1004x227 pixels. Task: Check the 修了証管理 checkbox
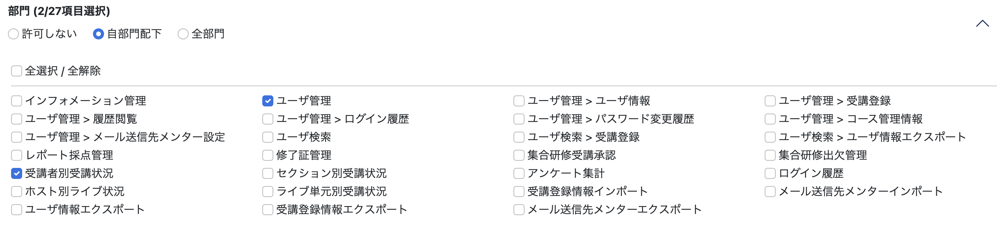click(267, 155)
